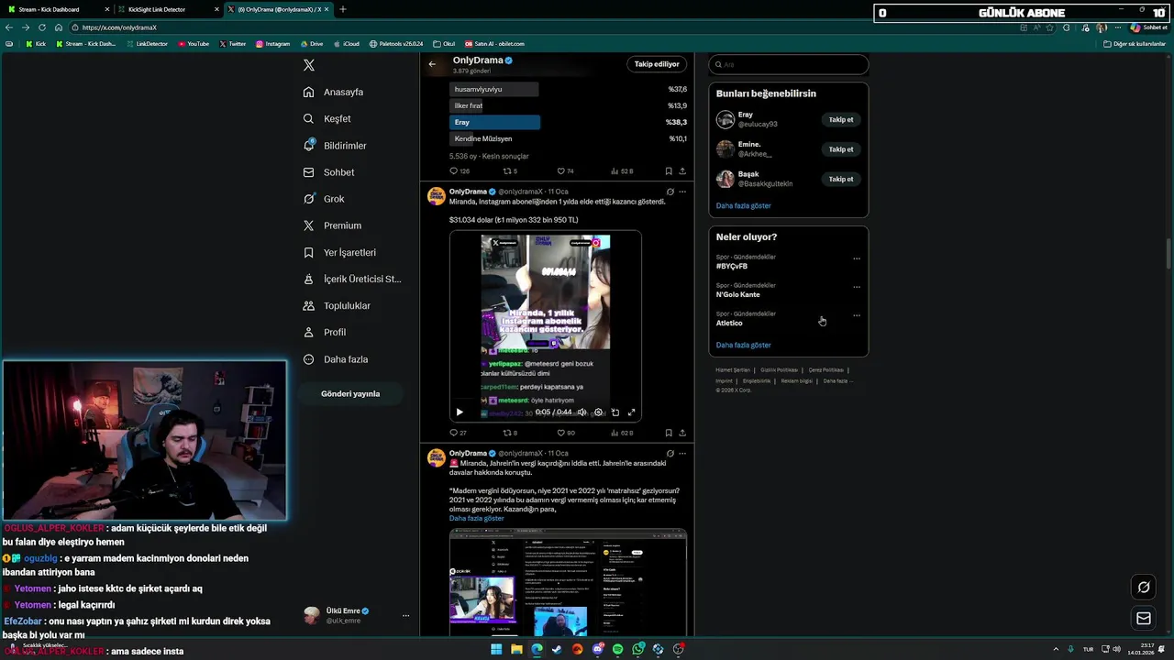Viewport: 1174px width, 660px height.
Task: Reload the page
Action: coord(41,27)
